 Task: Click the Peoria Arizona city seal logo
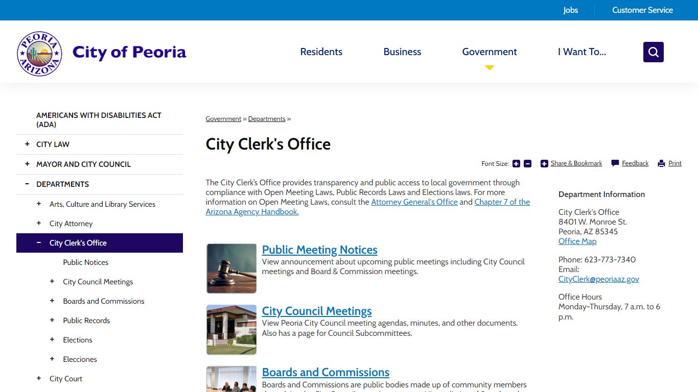(39, 53)
